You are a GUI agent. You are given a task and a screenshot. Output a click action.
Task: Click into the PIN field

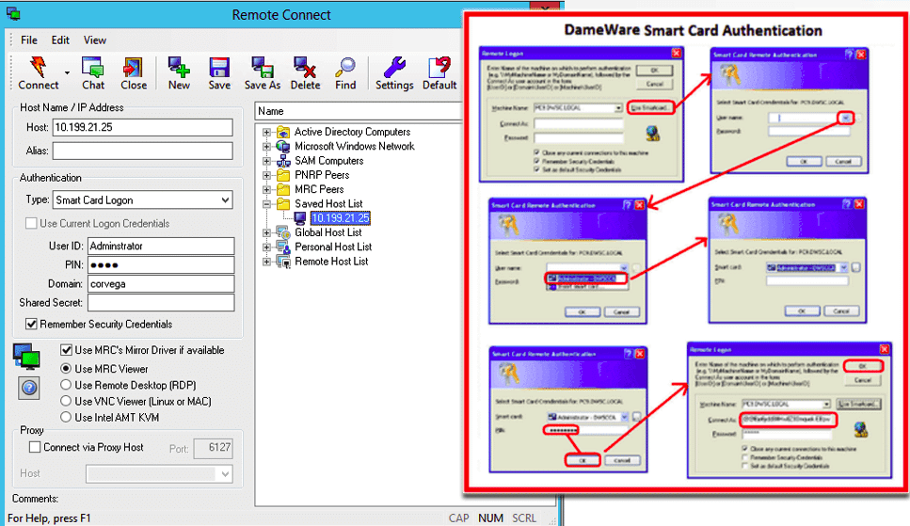tap(161, 264)
